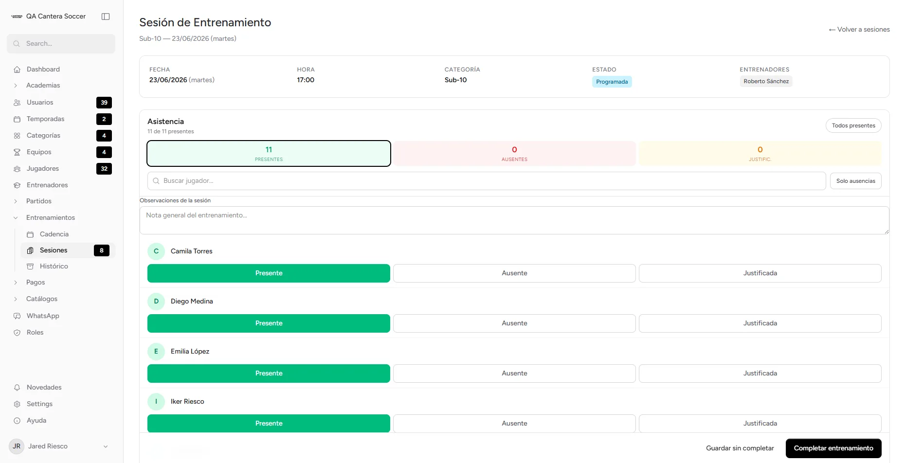905x463 pixels.
Task: Click the Usuarios people icon
Action: coord(17,103)
